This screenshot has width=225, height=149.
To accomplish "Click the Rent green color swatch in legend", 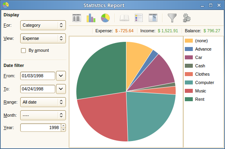I will click(189, 99).
